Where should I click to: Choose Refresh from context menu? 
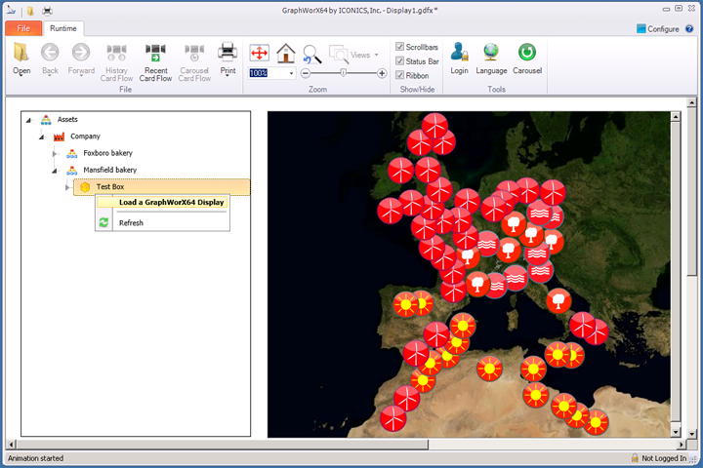click(131, 223)
